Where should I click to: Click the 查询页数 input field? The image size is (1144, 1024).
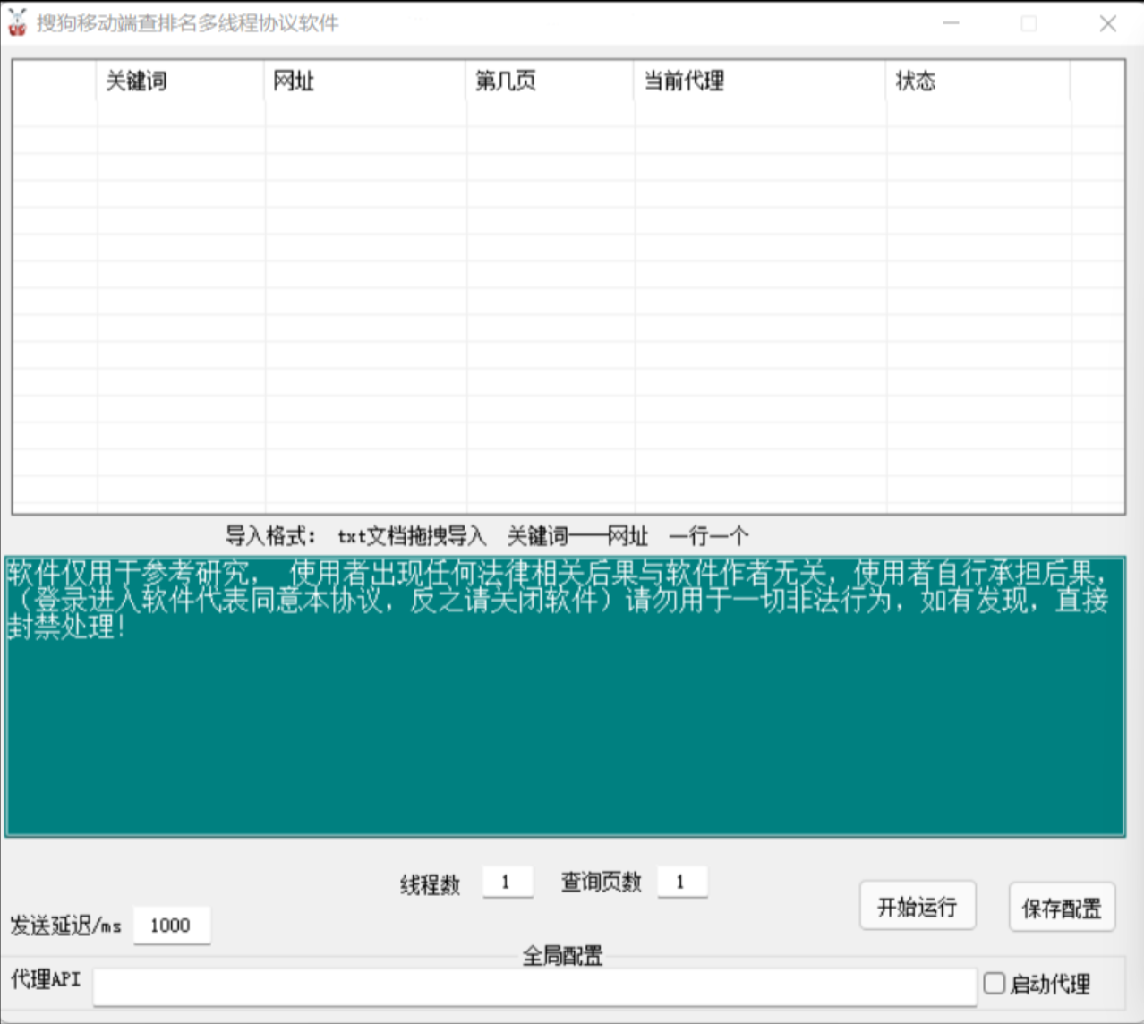682,882
